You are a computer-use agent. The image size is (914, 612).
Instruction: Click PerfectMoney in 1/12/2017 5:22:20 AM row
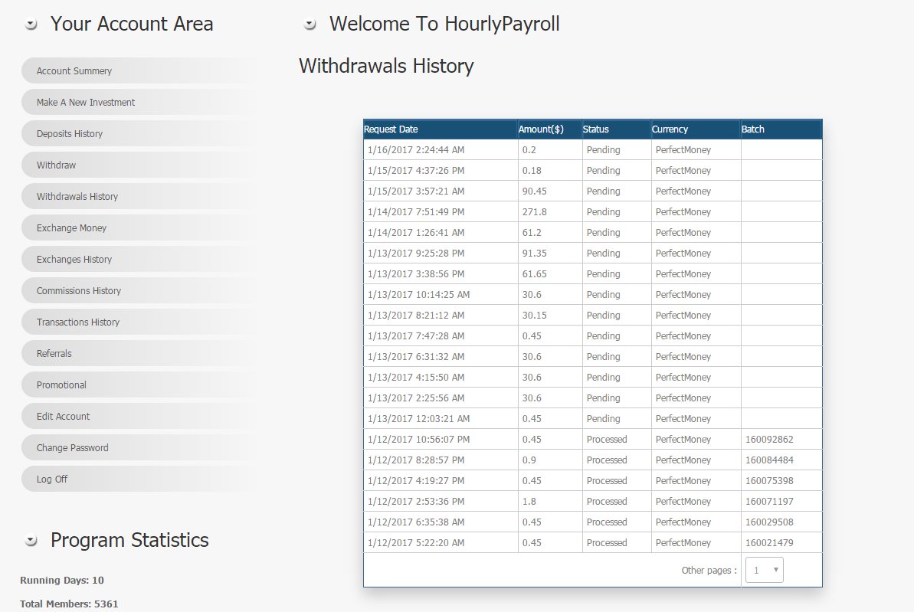tap(683, 542)
